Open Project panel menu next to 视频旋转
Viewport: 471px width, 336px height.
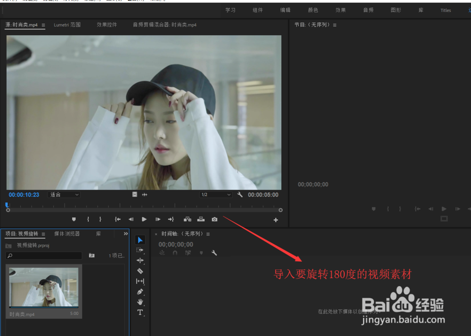(43, 234)
